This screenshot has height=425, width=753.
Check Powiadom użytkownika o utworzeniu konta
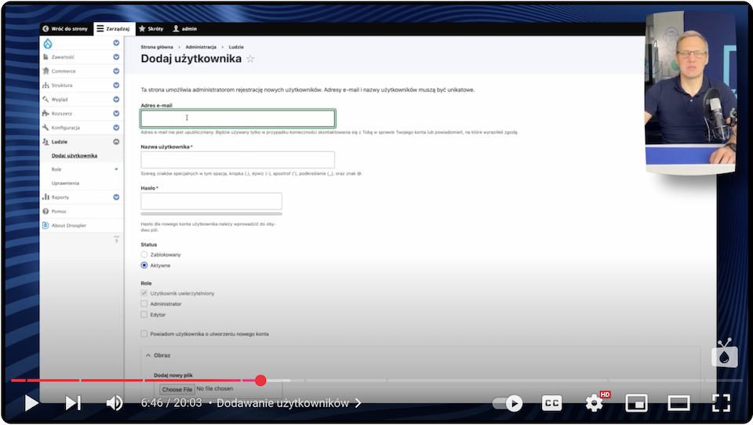(144, 334)
